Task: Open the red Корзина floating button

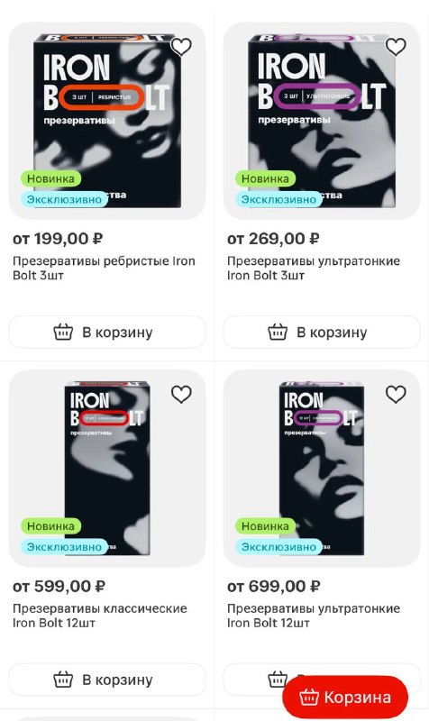Action: [x=345, y=697]
